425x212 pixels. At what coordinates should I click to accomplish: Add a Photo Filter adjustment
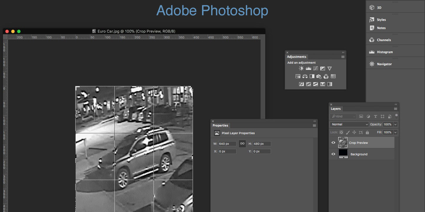[x=319, y=76]
